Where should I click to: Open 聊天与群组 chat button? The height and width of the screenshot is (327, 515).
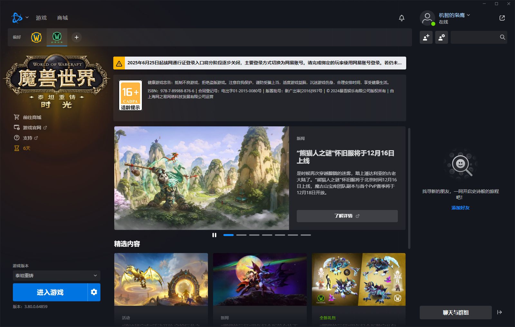tap(456, 313)
